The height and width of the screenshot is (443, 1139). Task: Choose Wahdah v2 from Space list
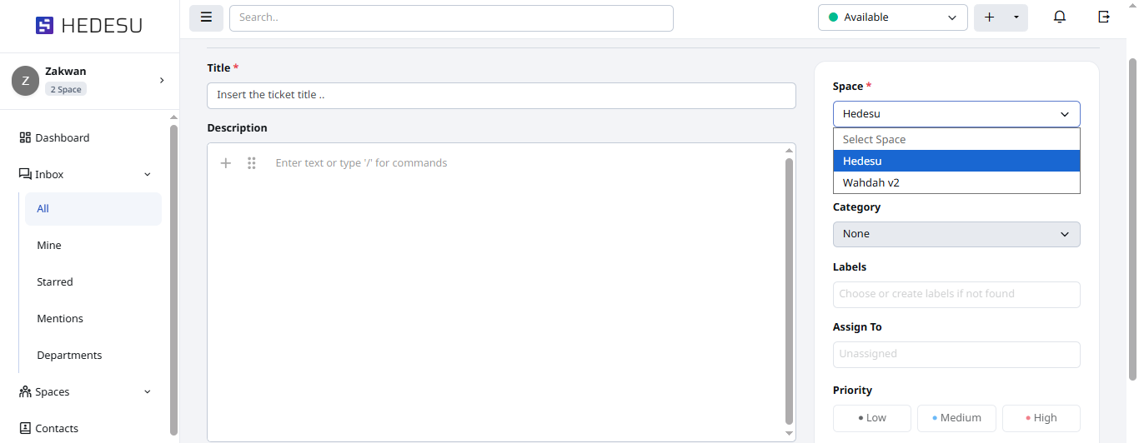(x=956, y=182)
